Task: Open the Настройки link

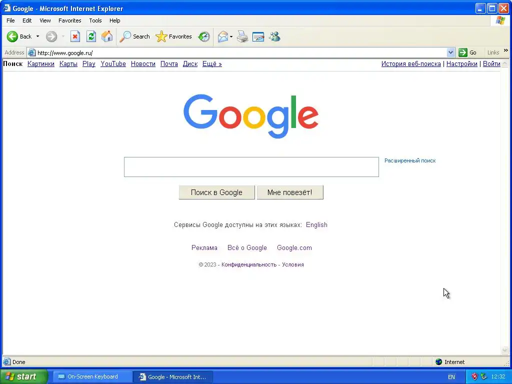Action: click(x=461, y=63)
